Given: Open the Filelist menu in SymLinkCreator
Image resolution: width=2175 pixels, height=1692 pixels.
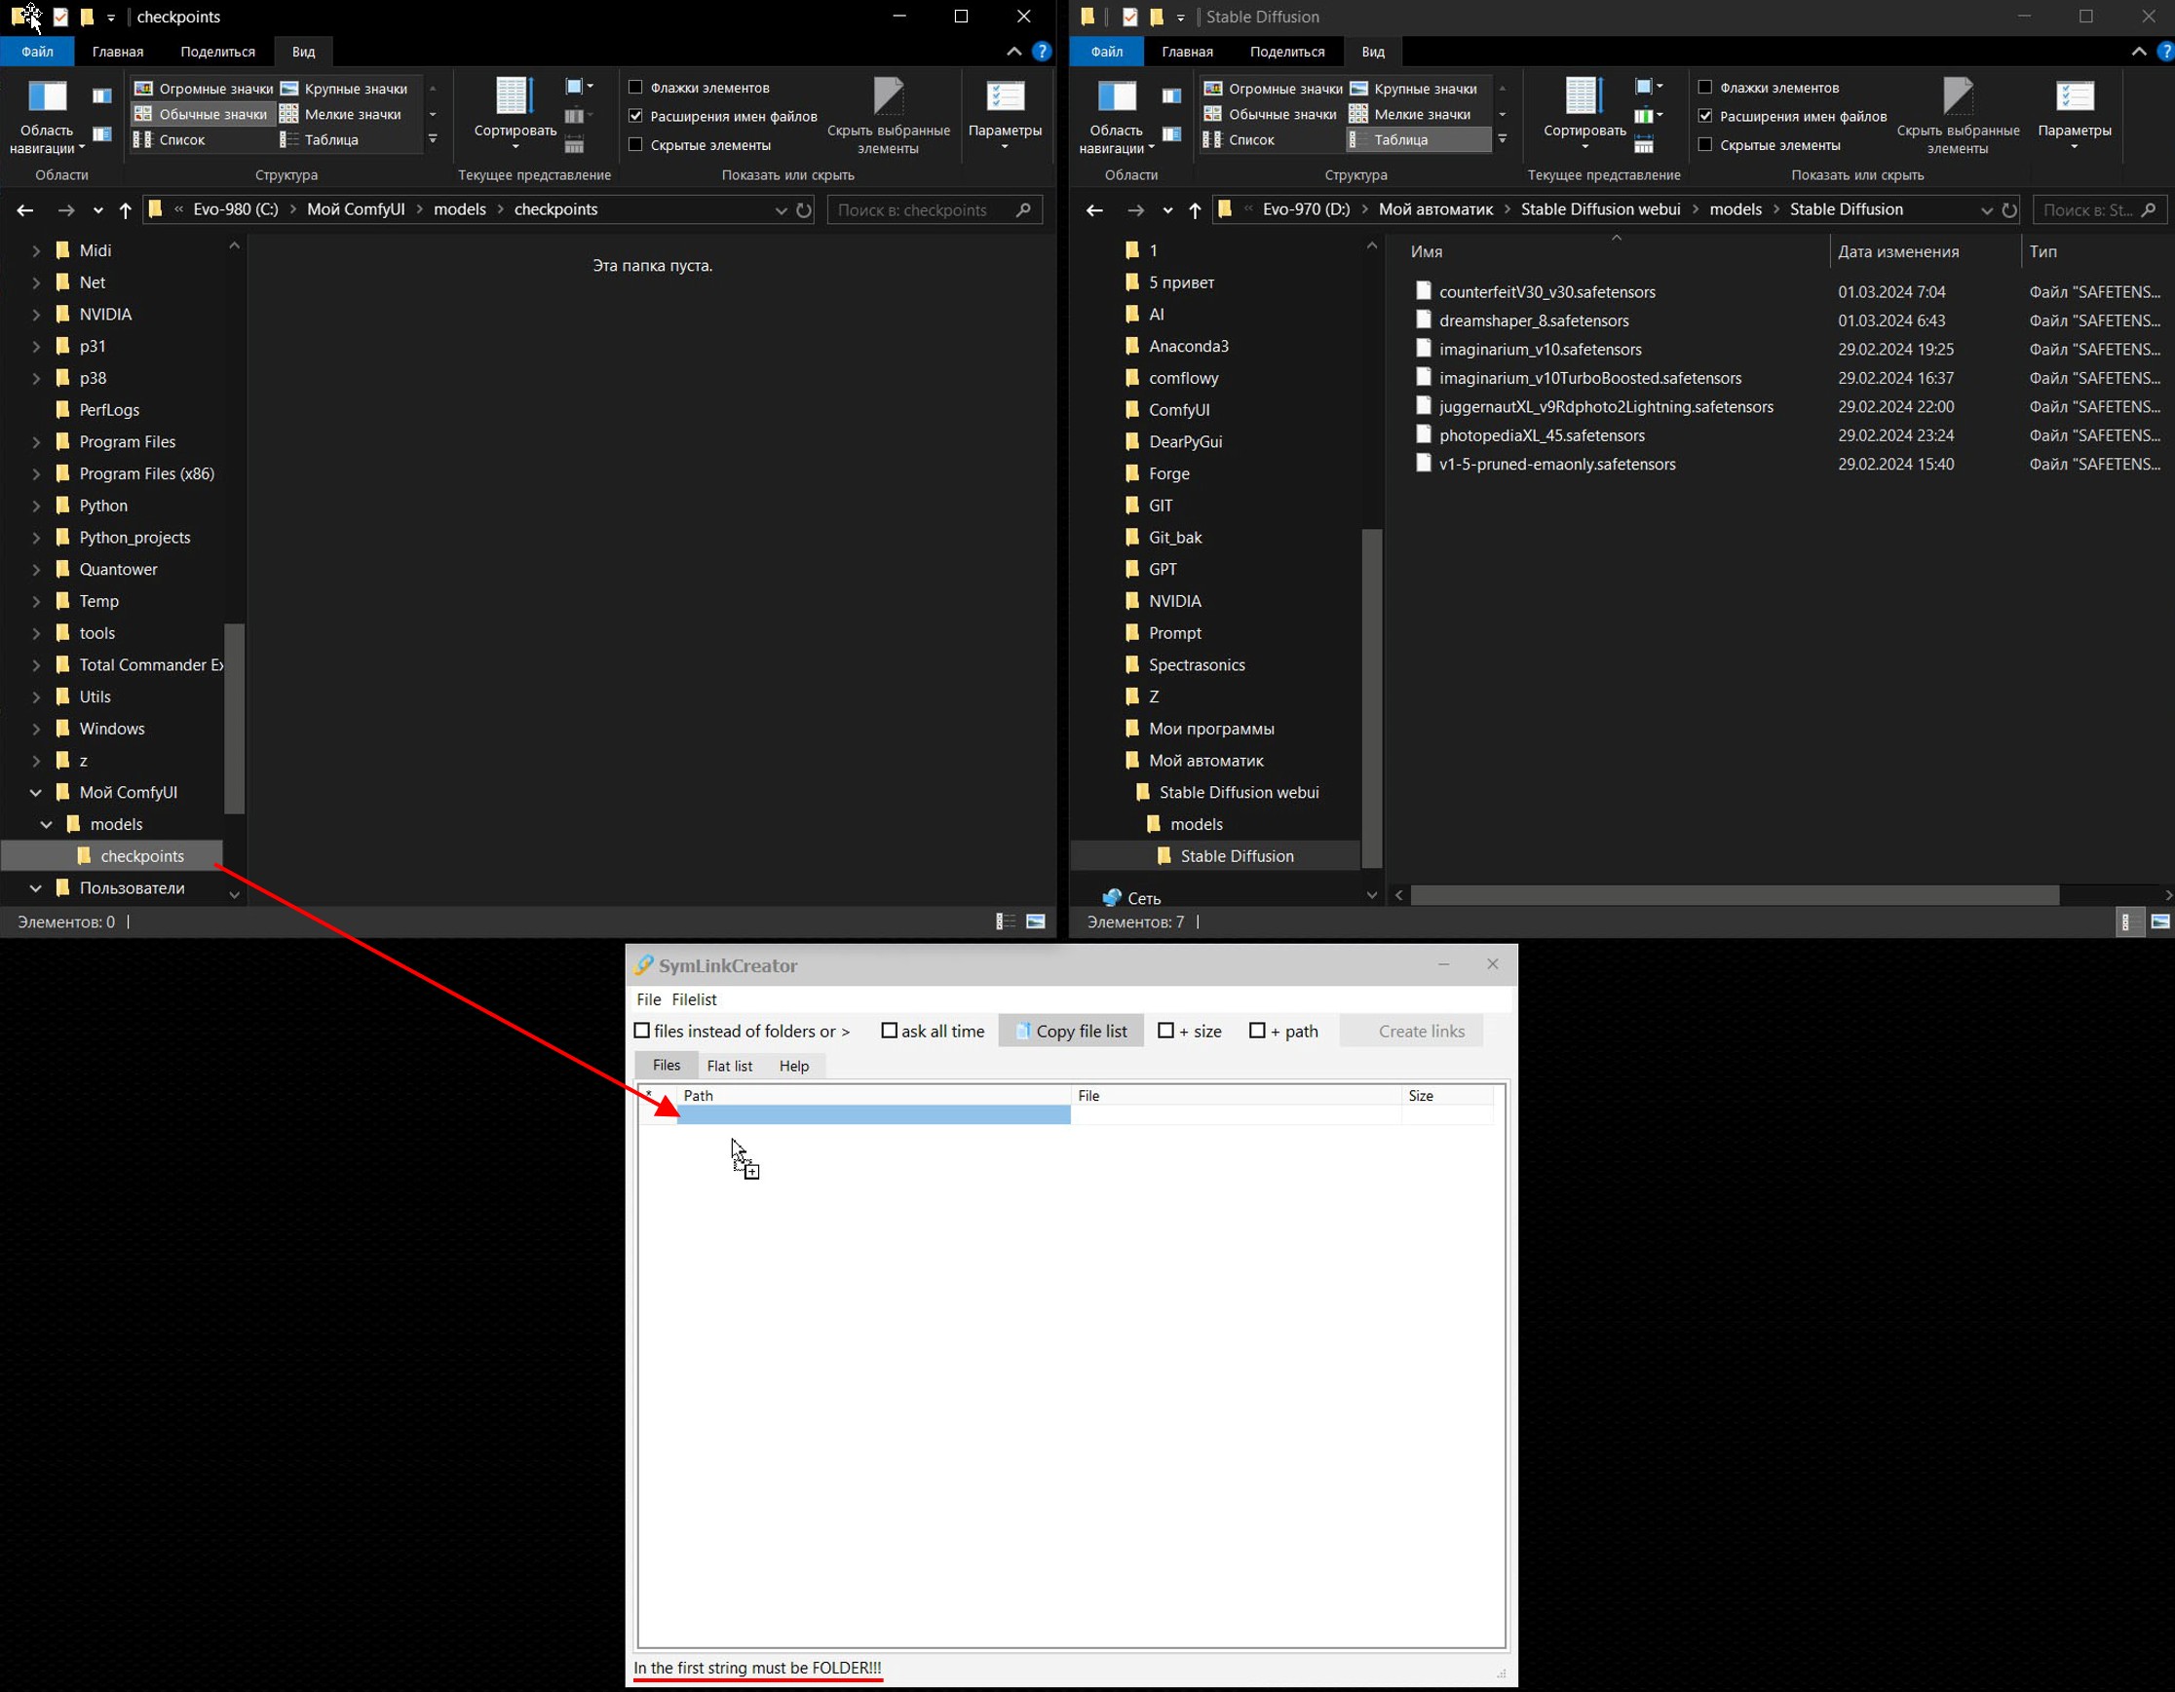Looking at the screenshot, I should click(694, 999).
